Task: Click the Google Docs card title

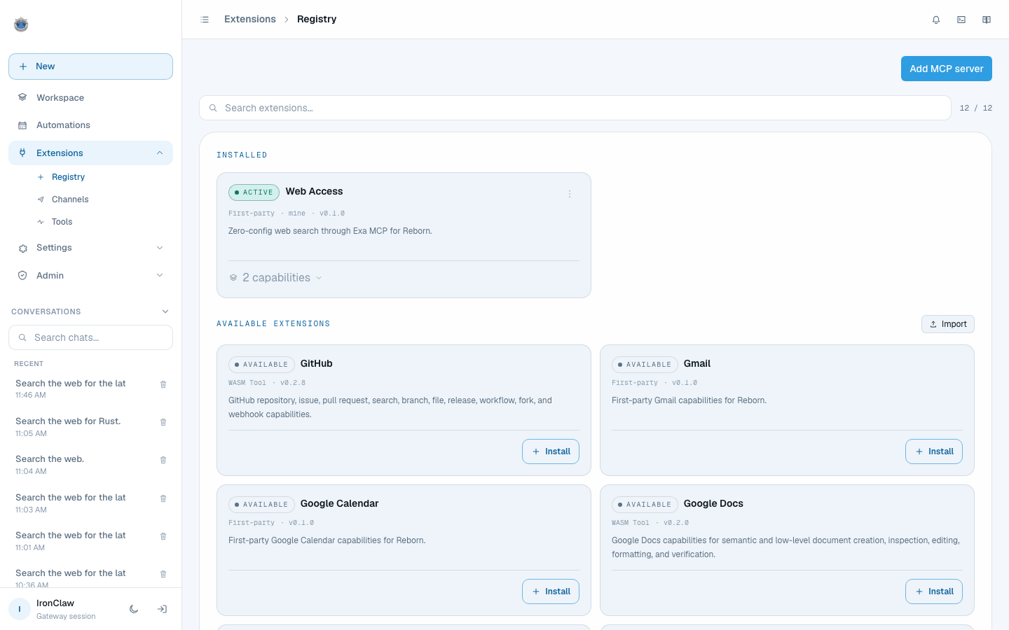Action: click(x=713, y=503)
